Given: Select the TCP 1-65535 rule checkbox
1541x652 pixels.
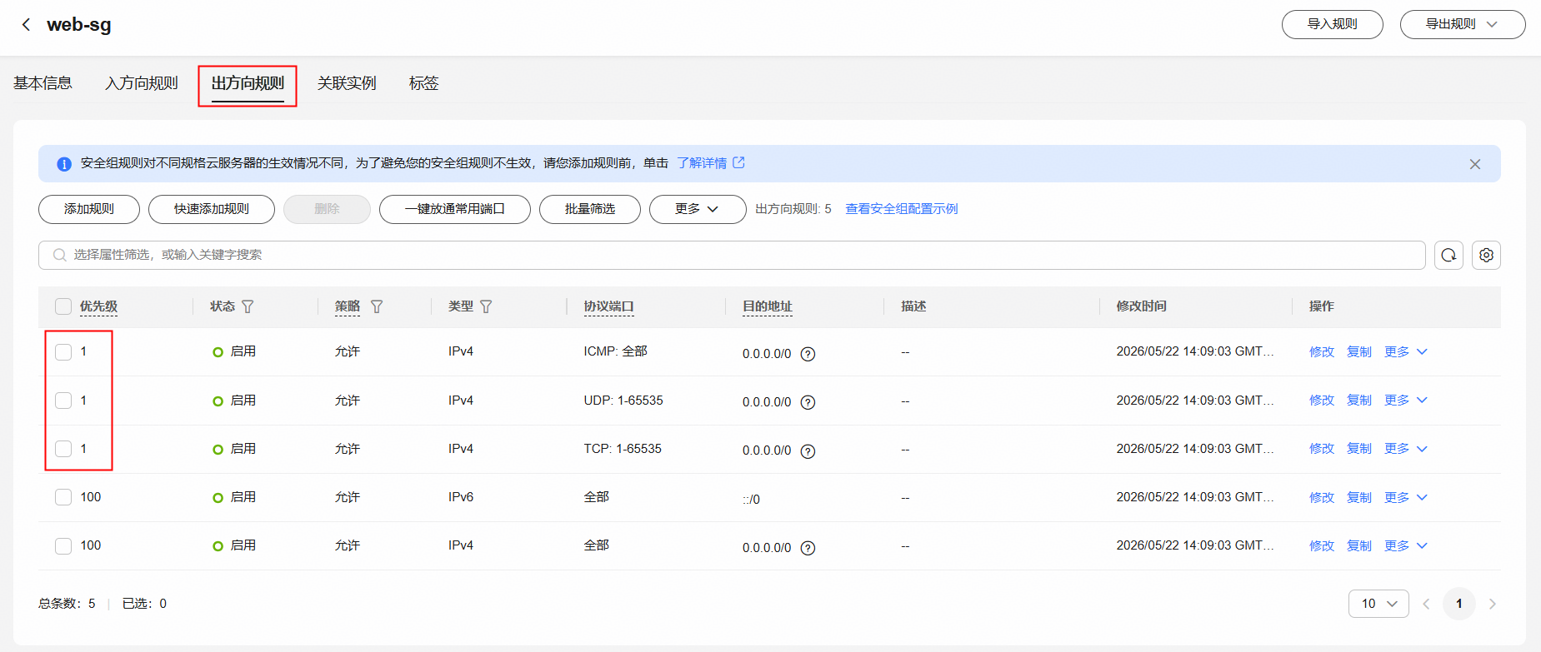Looking at the screenshot, I should pos(63,449).
